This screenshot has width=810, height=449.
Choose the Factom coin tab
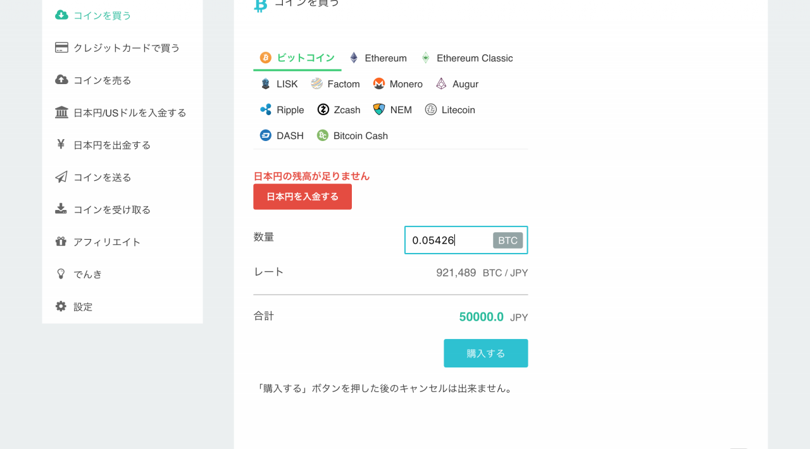335,84
